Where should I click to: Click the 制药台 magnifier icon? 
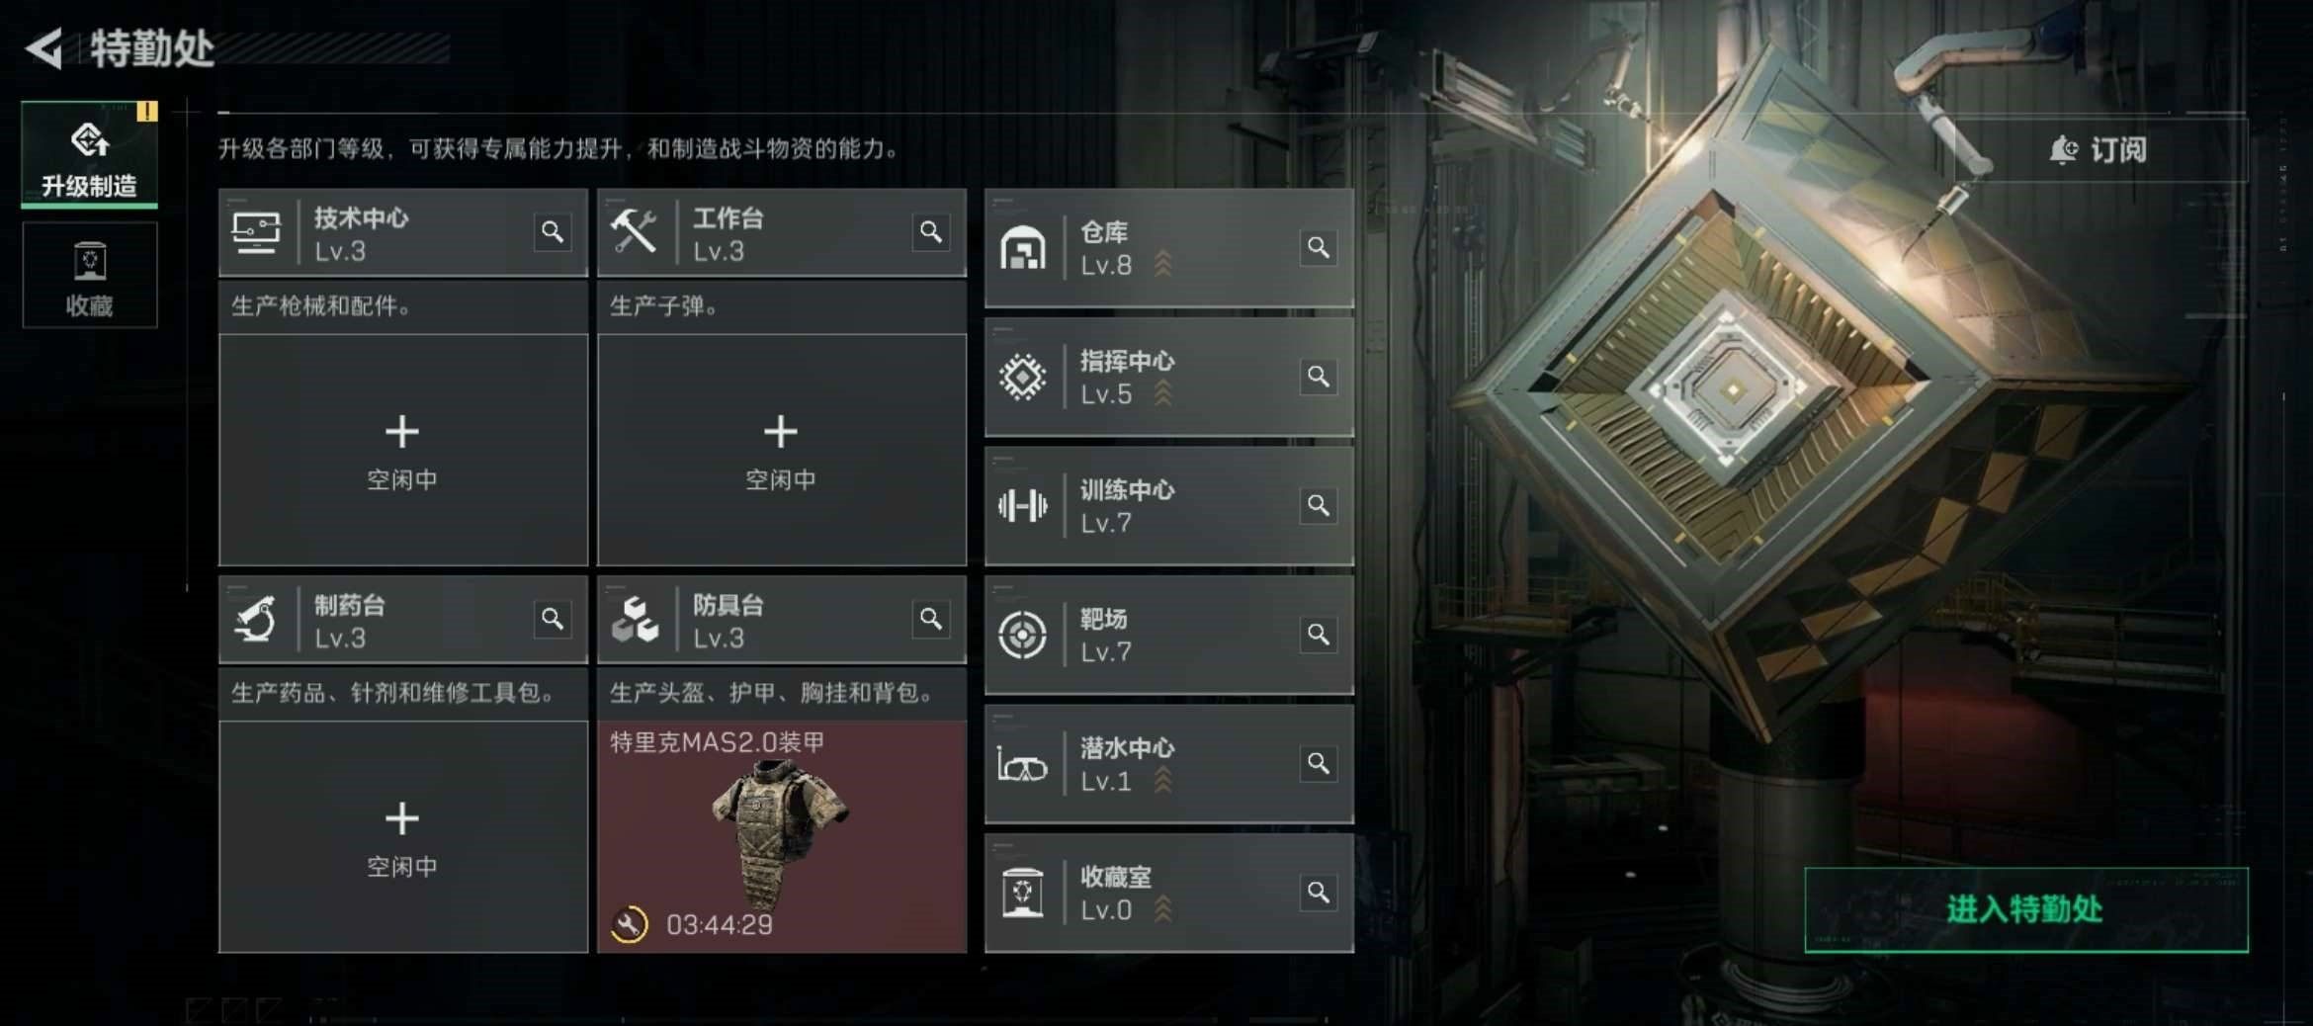click(x=553, y=619)
